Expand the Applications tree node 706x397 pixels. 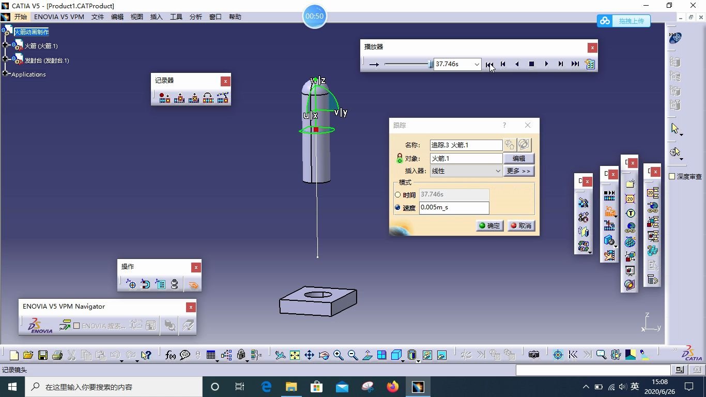6,73
